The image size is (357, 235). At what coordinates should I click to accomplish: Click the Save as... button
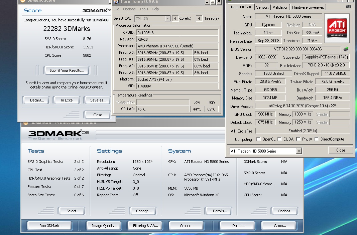(98, 100)
